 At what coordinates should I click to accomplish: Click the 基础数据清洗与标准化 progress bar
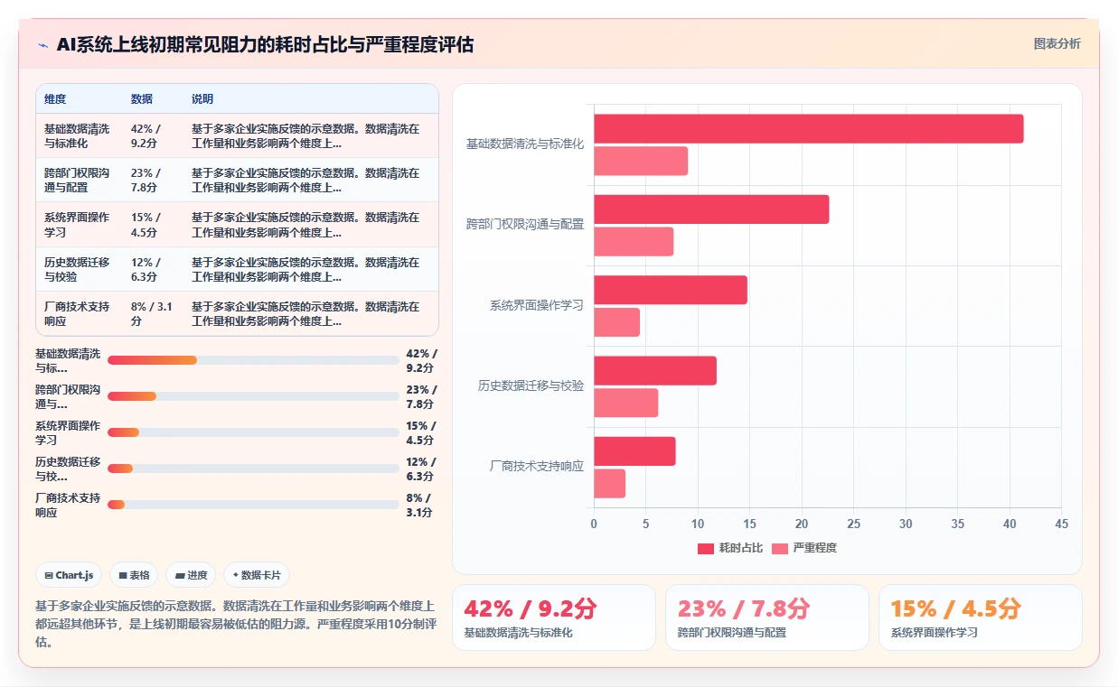click(x=253, y=360)
